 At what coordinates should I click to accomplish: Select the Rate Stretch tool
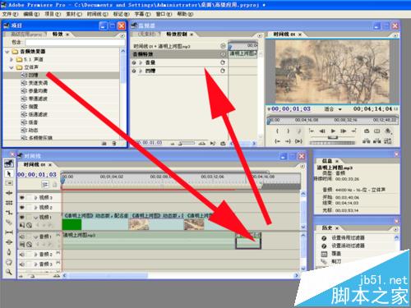pos(9,213)
